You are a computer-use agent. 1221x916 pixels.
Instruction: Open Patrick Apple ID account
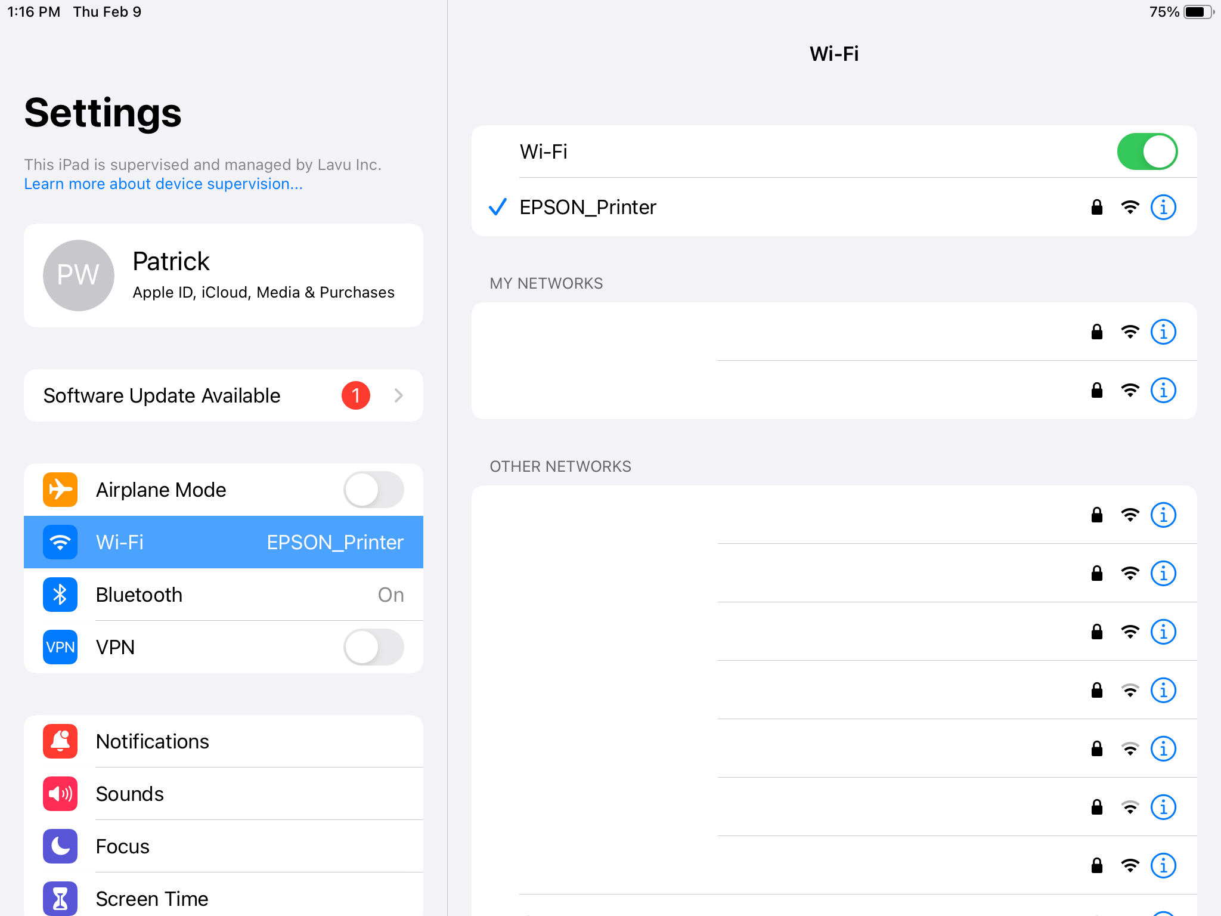(262, 276)
